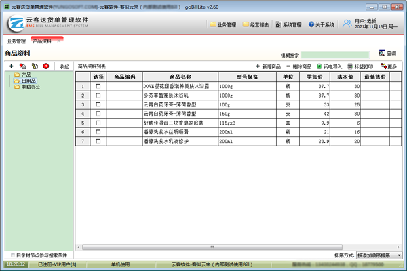407x271 pixels.
Task: Click the scrollbar right arrow
Action: coord(398,247)
